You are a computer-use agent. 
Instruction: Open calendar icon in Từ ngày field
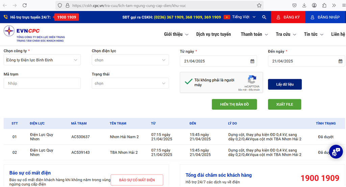252,61
